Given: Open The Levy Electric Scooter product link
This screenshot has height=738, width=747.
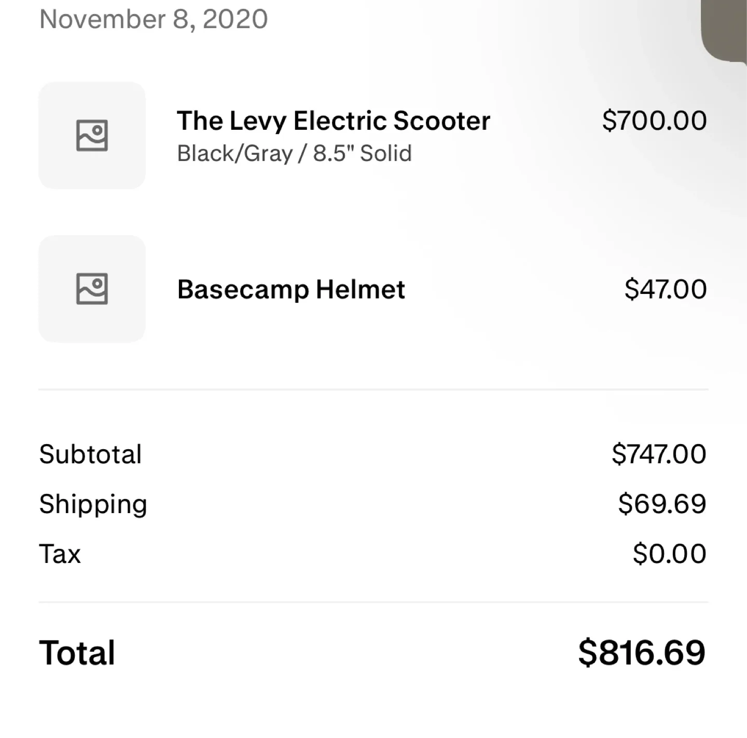Looking at the screenshot, I should 333,120.
